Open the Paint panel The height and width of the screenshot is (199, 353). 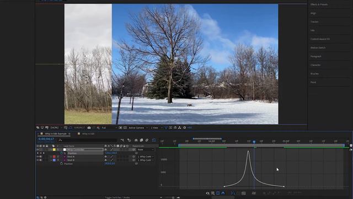pyautogui.click(x=313, y=82)
